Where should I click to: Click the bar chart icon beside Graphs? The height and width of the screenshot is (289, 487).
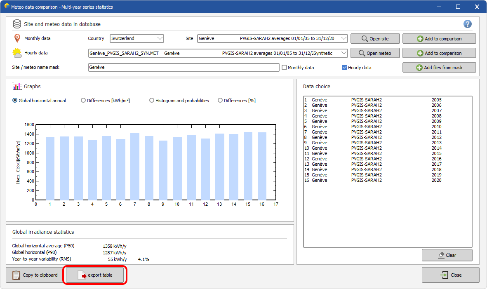tap(17, 86)
